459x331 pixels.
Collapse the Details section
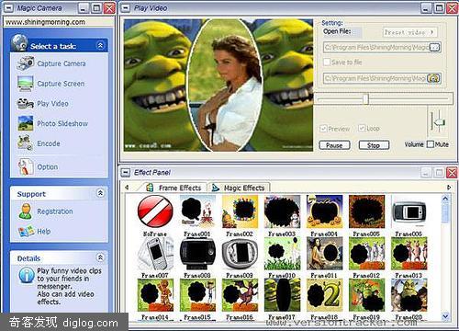coord(100,257)
